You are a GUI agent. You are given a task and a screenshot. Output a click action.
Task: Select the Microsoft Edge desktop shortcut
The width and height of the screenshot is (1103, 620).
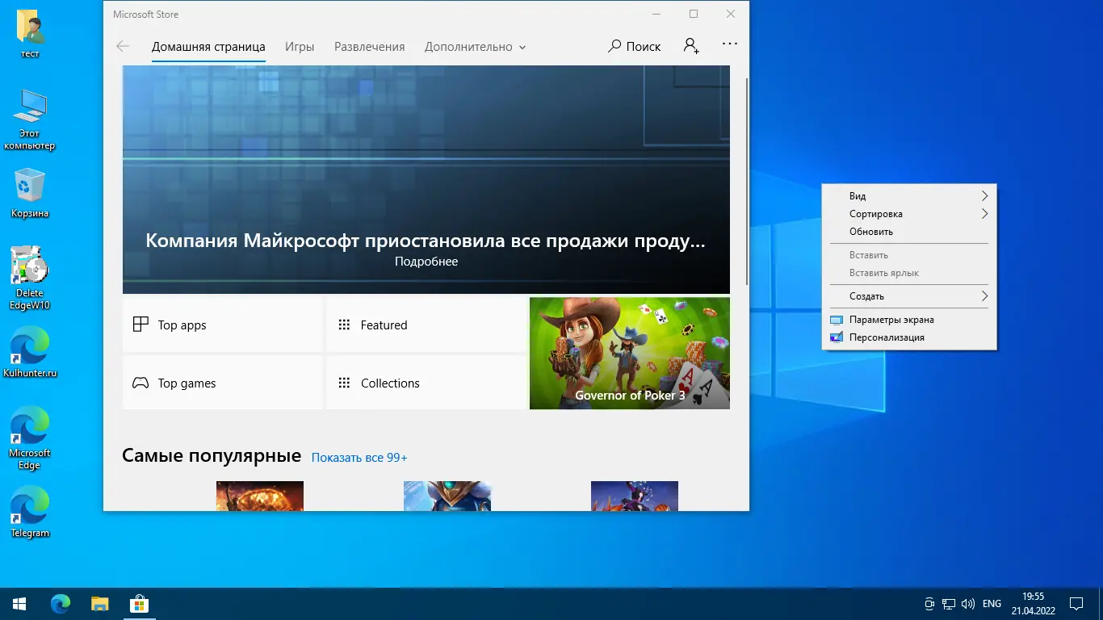(x=30, y=438)
